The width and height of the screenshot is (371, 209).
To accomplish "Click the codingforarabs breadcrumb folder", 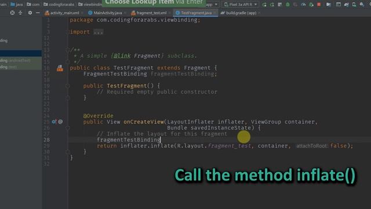I will point(59,4).
